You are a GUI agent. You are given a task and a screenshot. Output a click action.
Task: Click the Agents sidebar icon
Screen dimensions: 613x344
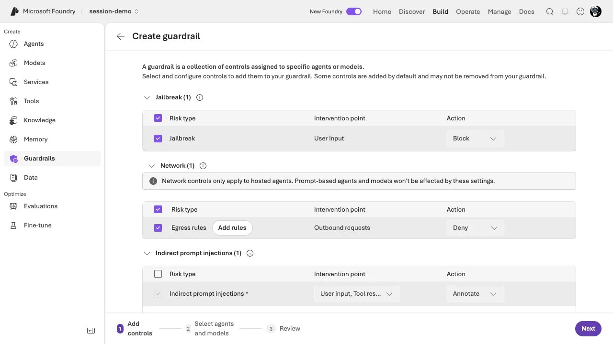pyautogui.click(x=14, y=44)
